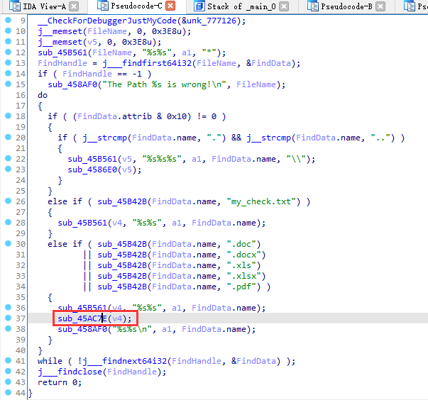This screenshot has height=400, width=428.
Task: Select the "my_check.txt" string literal
Action: 261,201
